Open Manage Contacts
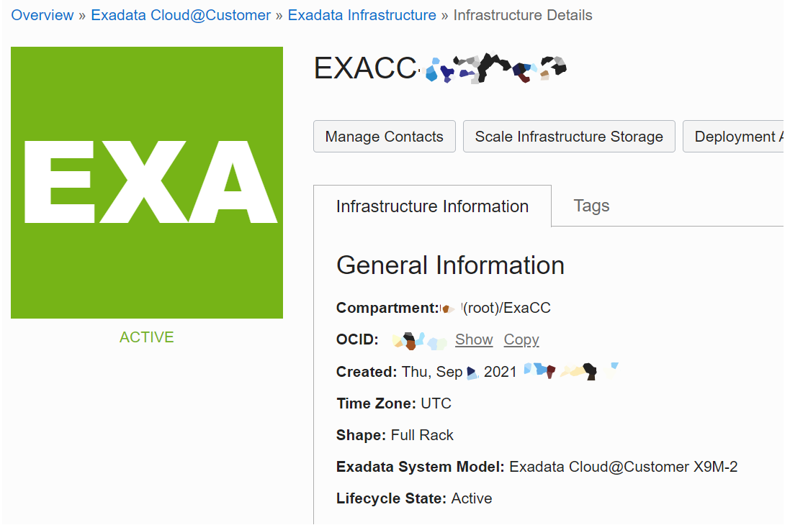Viewport: 790px width, 525px height. (385, 137)
